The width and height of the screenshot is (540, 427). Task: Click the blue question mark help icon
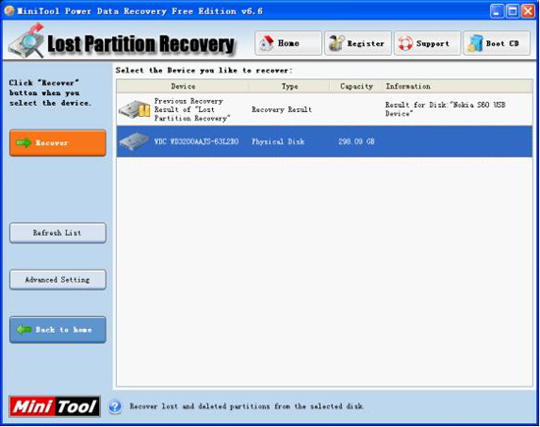click(115, 406)
